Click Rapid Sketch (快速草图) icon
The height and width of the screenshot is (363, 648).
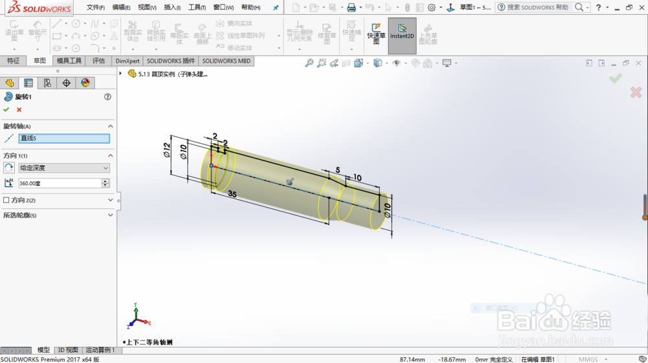376,32
